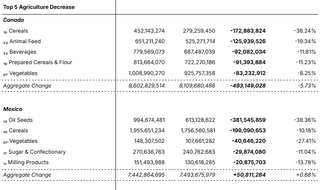Click the Mexico section header
This screenshot has width=322, height=190.
click(13, 109)
